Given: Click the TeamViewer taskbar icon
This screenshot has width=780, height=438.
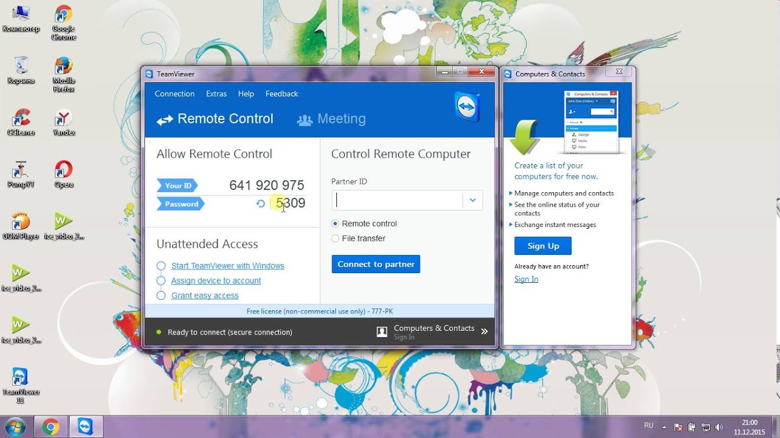Looking at the screenshot, I should pos(85,427).
